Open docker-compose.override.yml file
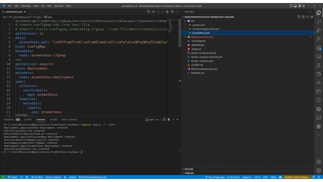323x182 pixels. [206, 57]
